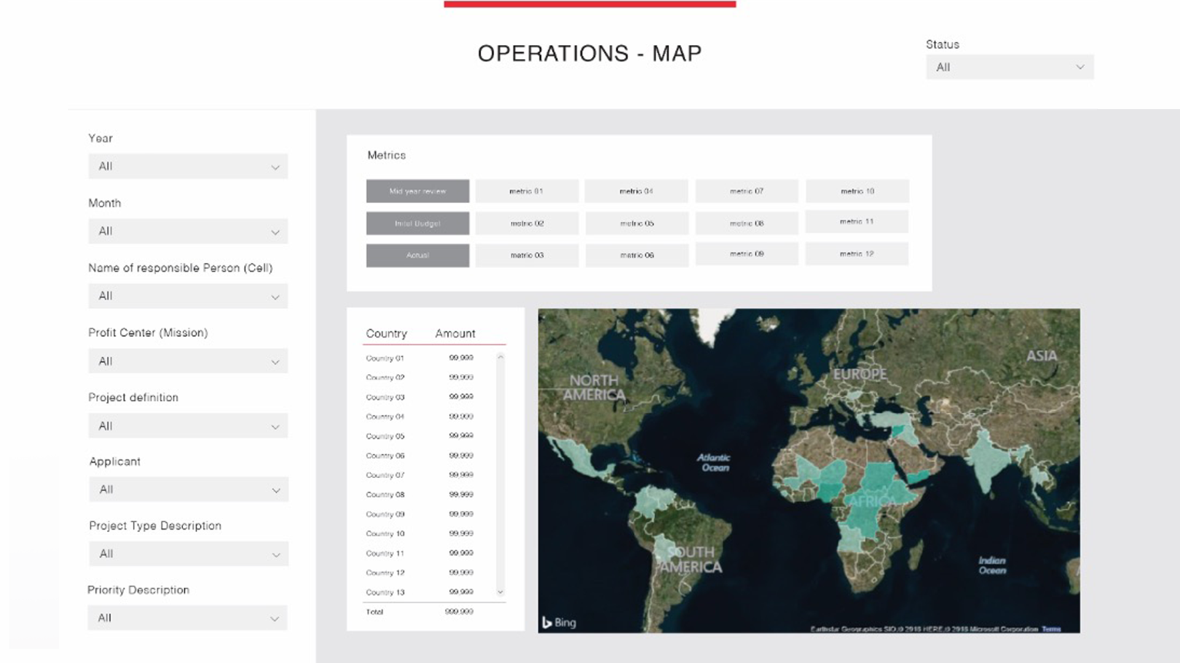Screen dimensions: 1180x663
Task: Click metric 07 button
Action: pos(747,191)
